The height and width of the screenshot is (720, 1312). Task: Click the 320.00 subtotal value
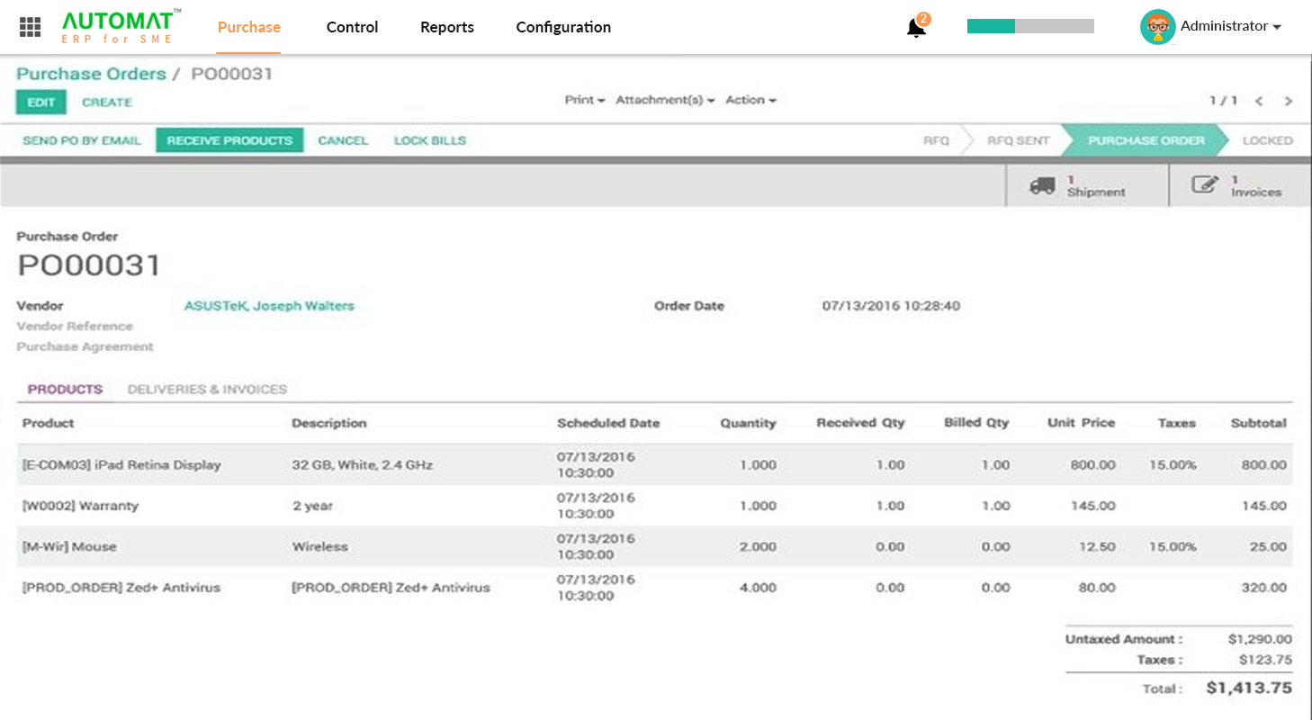tap(1264, 588)
